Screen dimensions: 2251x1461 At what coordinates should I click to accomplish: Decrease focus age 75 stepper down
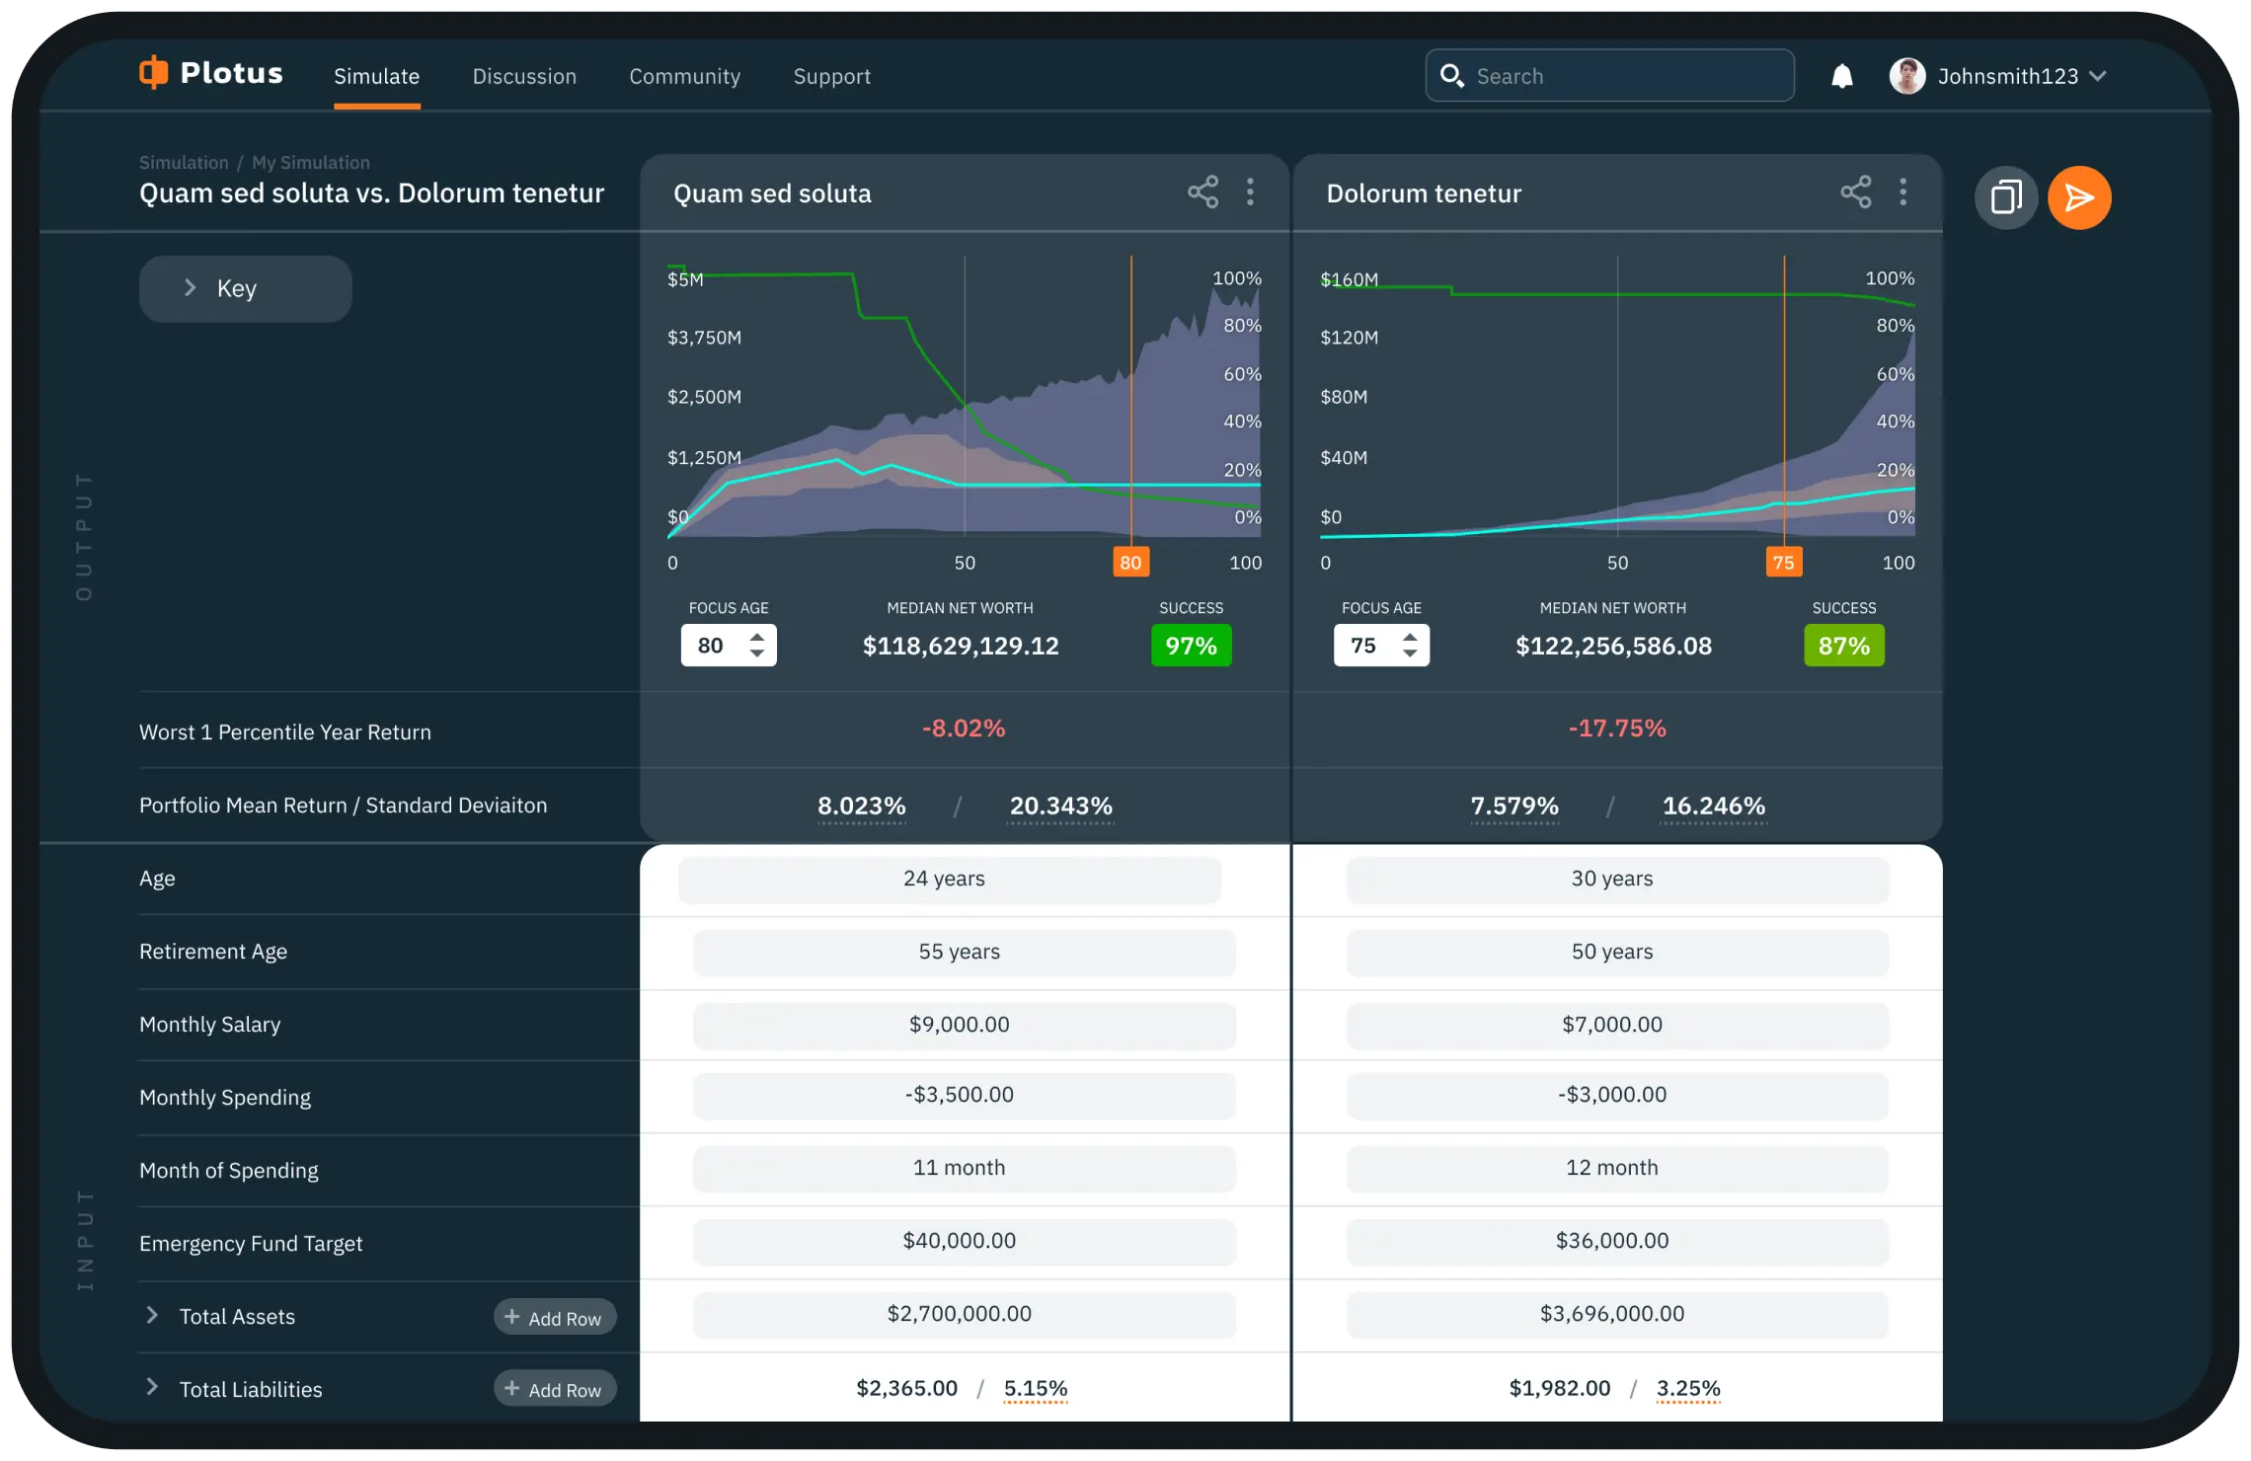(x=1410, y=654)
